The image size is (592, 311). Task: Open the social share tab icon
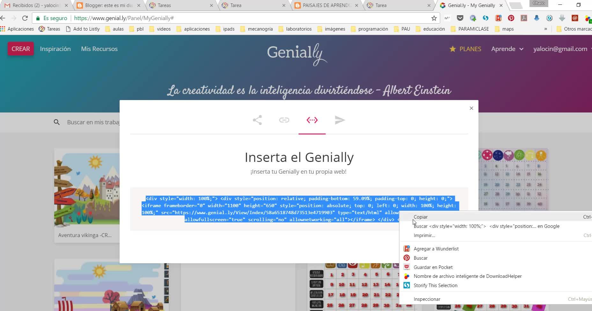[x=257, y=120]
